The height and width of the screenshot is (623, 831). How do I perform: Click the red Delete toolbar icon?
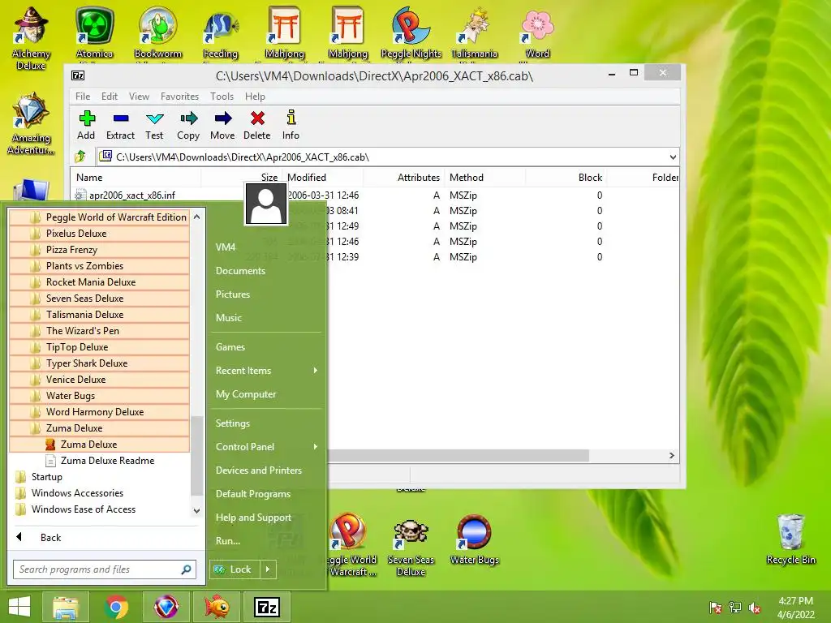tap(257, 118)
